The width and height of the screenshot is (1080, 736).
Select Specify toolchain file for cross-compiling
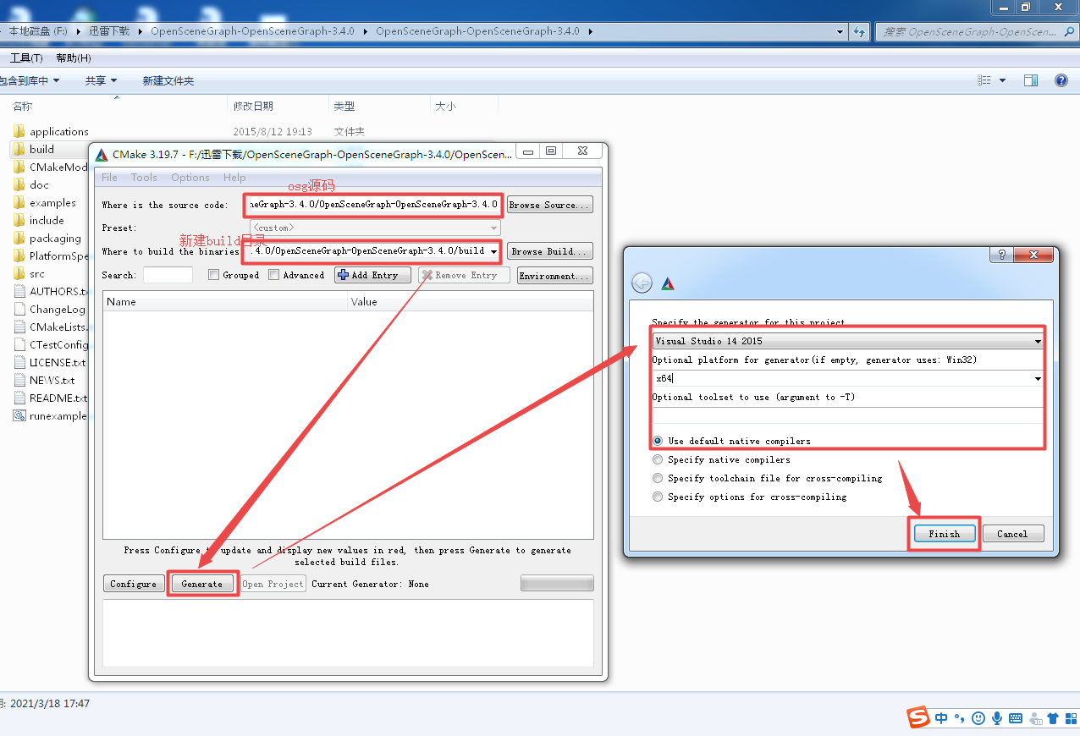658,478
